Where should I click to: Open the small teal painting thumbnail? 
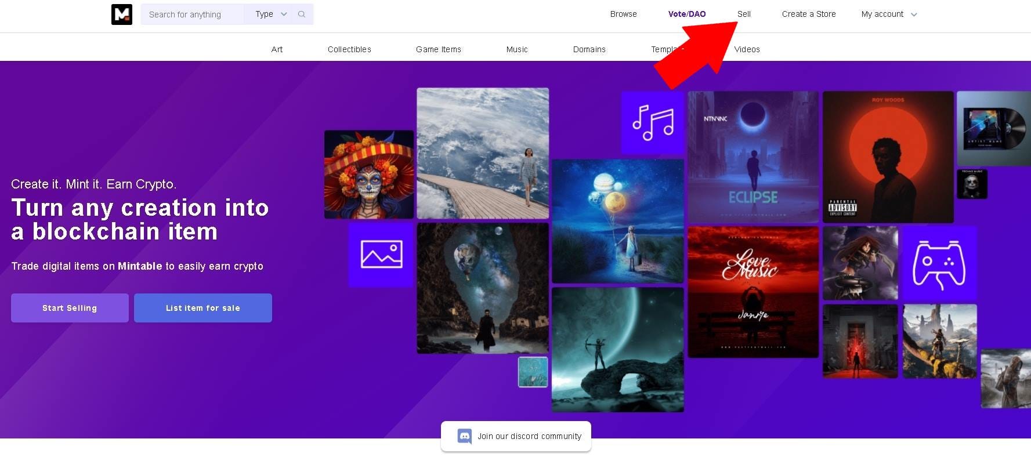tap(533, 372)
